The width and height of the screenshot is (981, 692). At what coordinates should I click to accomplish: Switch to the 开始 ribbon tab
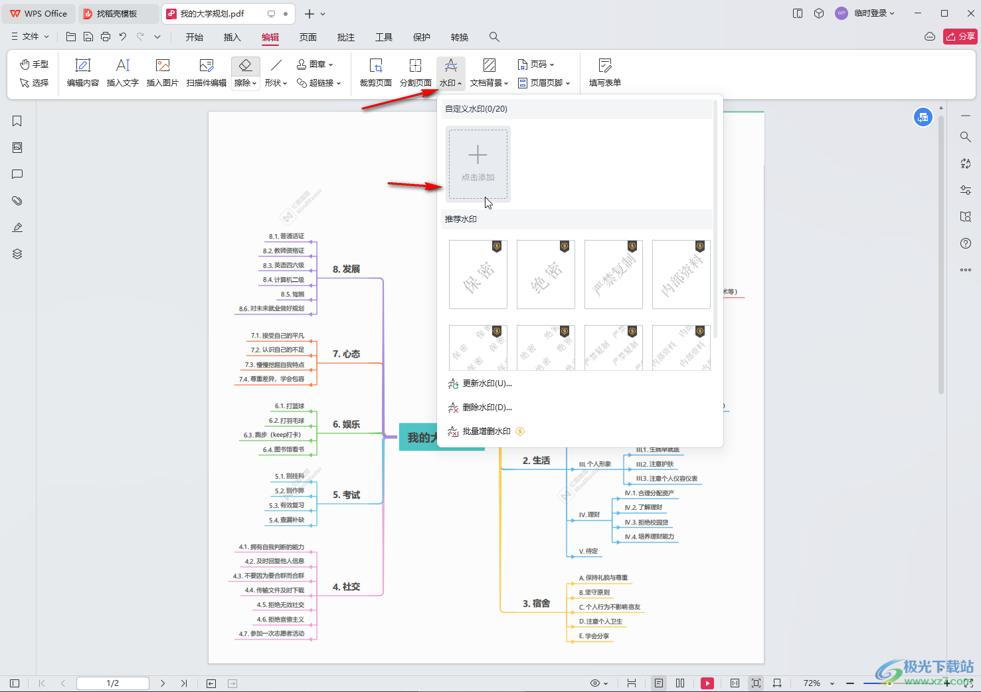coord(195,37)
